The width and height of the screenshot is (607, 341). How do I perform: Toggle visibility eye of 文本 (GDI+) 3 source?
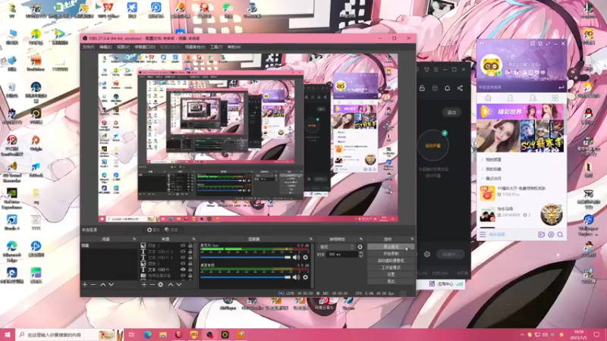click(x=183, y=252)
